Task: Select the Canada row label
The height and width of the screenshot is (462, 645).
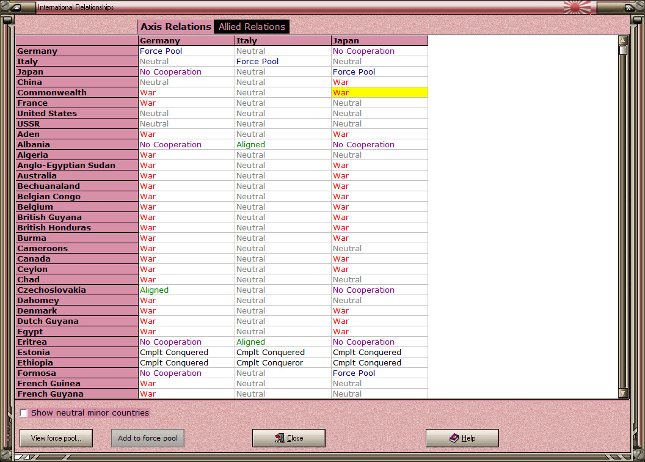Action: [x=77, y=258]
